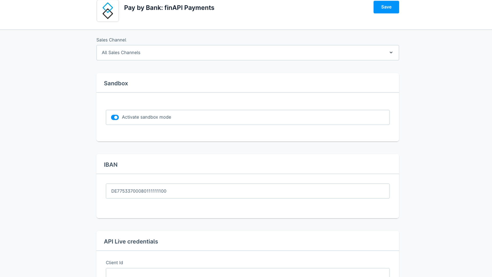Click the "Activate sandbox mode" label text

point(146,117)
